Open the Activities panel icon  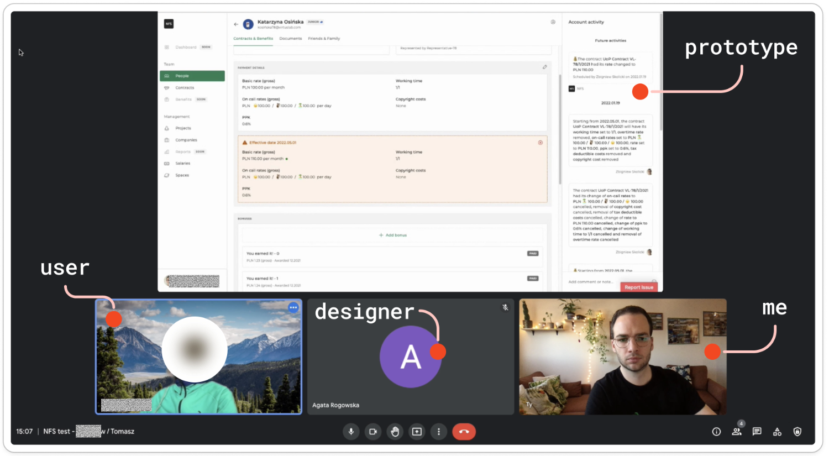tap(777, 432)
